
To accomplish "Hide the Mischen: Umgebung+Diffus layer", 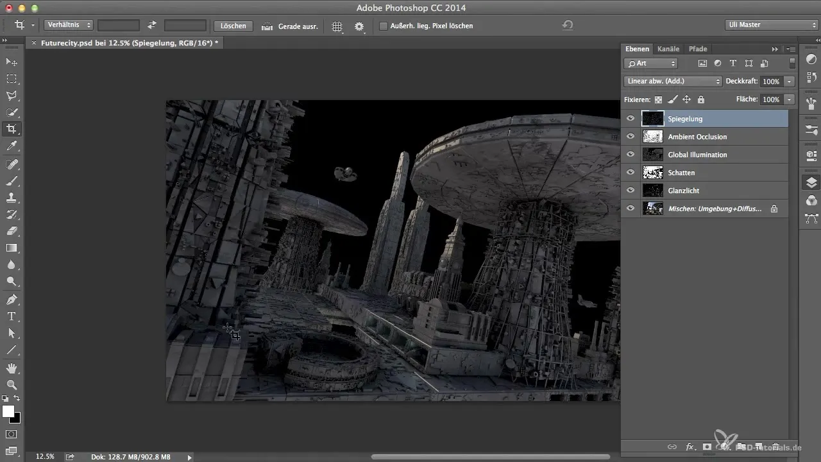I will pos(631,209).
